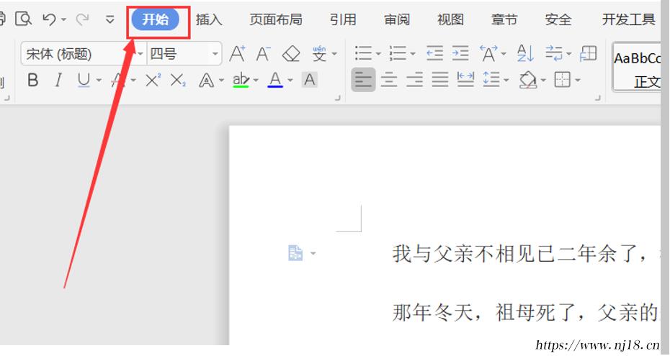Click the show/hide paragraph marks icon
Image resolution: width=670 pixels, height=356 pixels.
[554, 54]
